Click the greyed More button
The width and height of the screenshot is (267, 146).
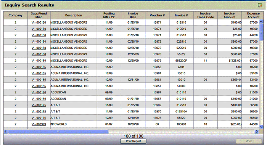tap(249, 141)
